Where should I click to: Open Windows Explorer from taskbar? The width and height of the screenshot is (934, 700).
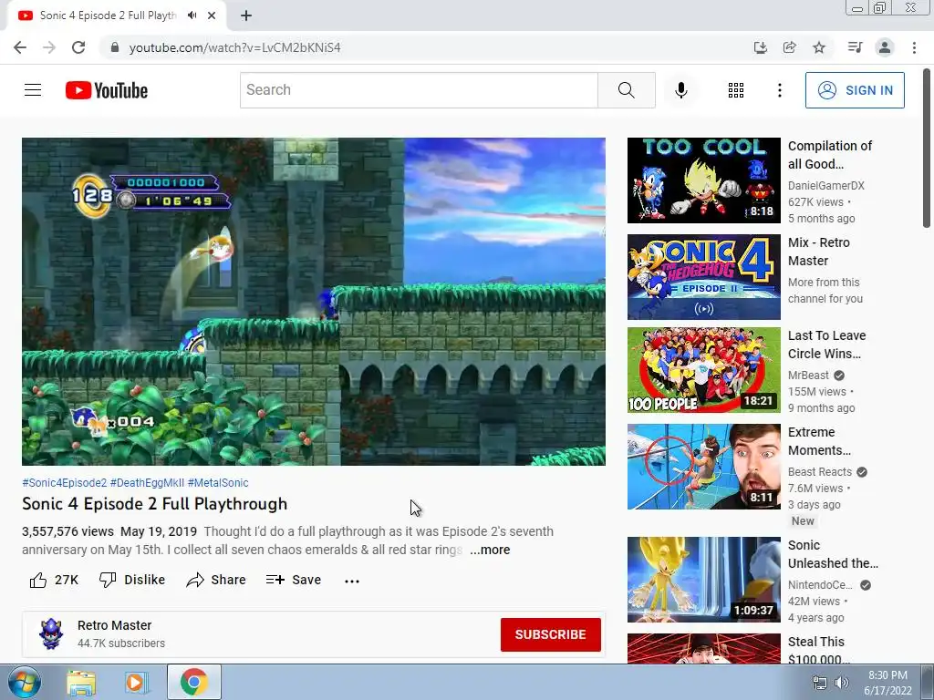[x=81, y=682]
